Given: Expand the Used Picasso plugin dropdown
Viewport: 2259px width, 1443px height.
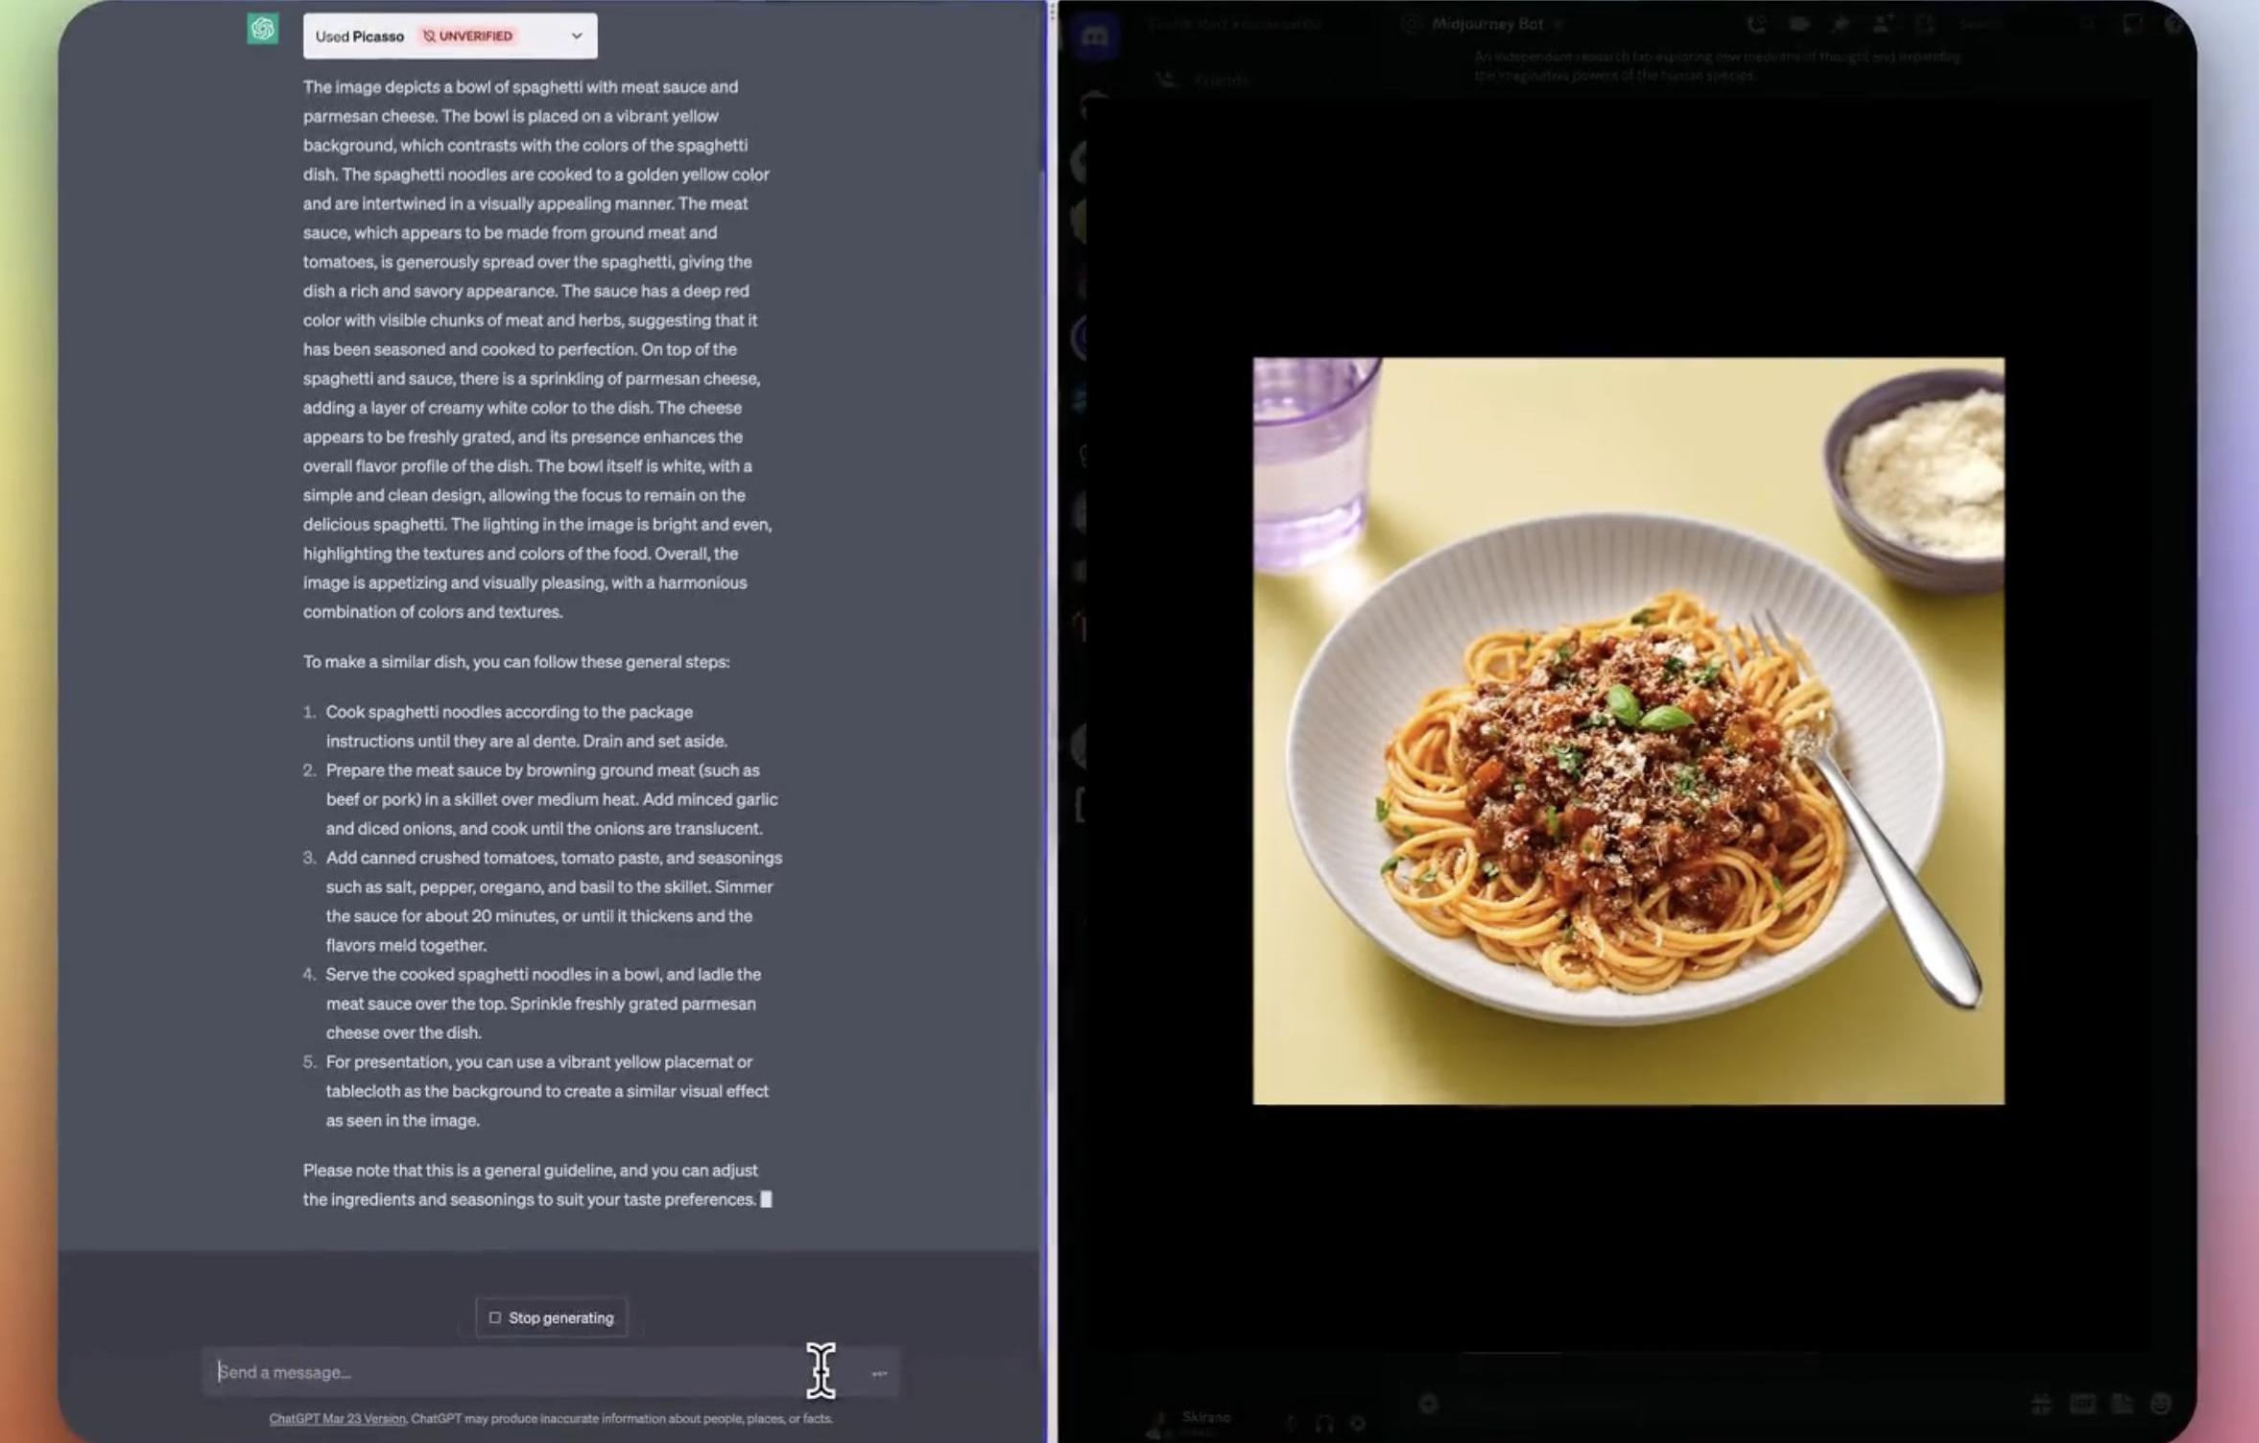Looking at the screenshot, I should coord(576,36).
